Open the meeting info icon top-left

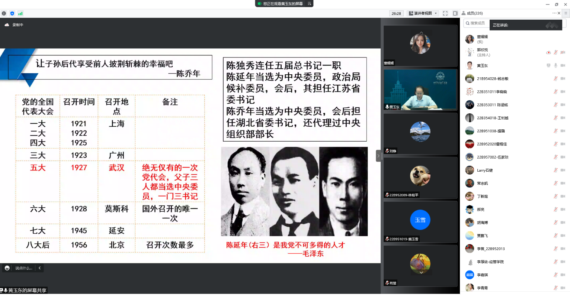click(x=4, y=13)
